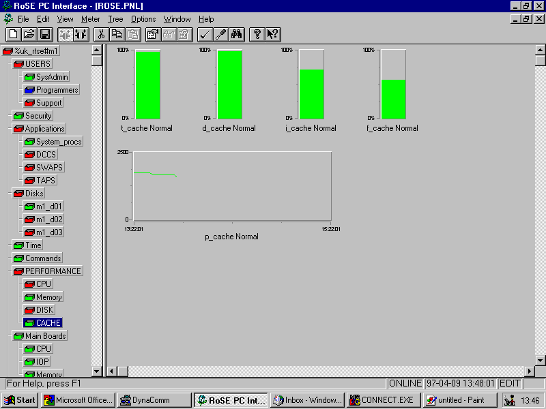Screen dimensions: 546x409
Task: Click the context help arrow icon
Action: coord(272,34)
